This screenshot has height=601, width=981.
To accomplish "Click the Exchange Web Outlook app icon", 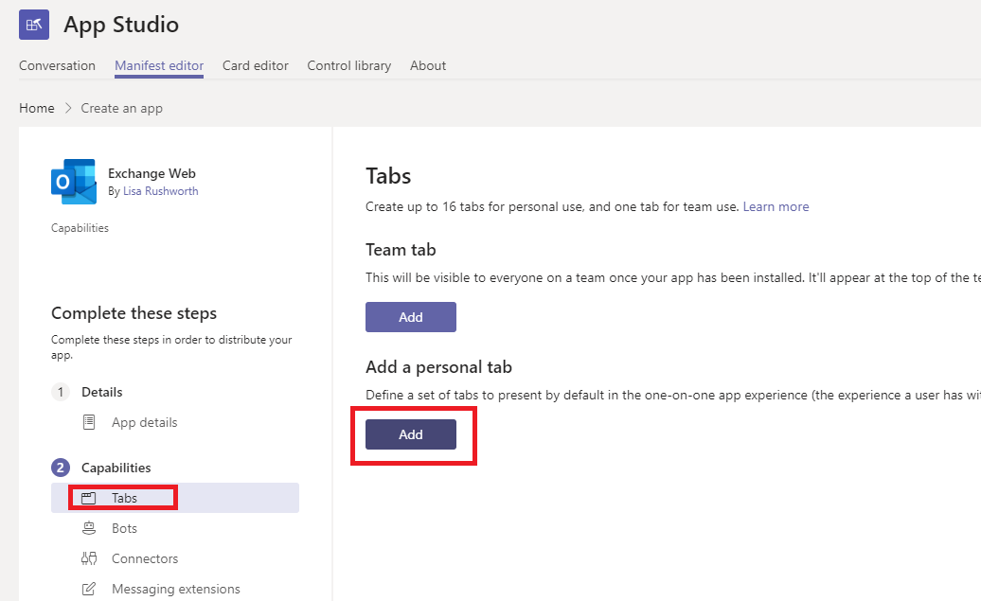I will pyautogui.click(x=74, y=182).
